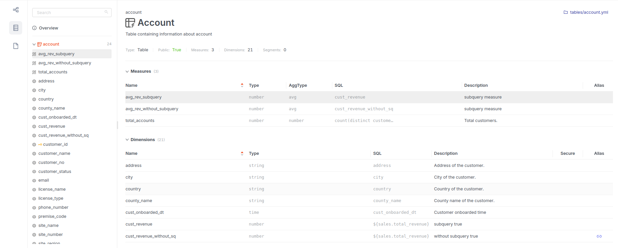Click cust_onboarded_dt dimension row name
Image resolution: width=618 pixels, height=248 pixels.
[x=145, y=212]
